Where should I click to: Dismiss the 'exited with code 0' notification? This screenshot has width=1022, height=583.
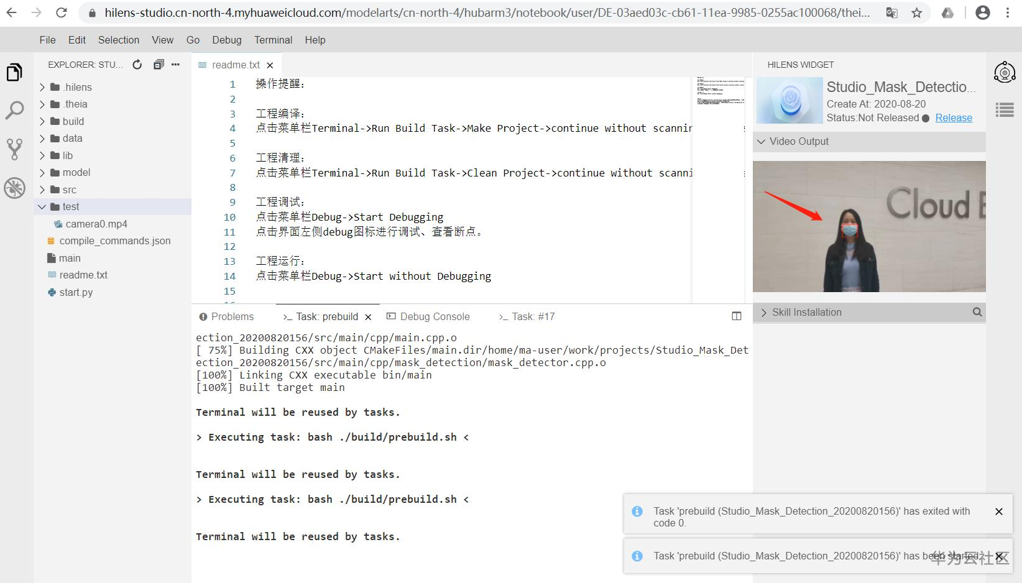[999, 512]
